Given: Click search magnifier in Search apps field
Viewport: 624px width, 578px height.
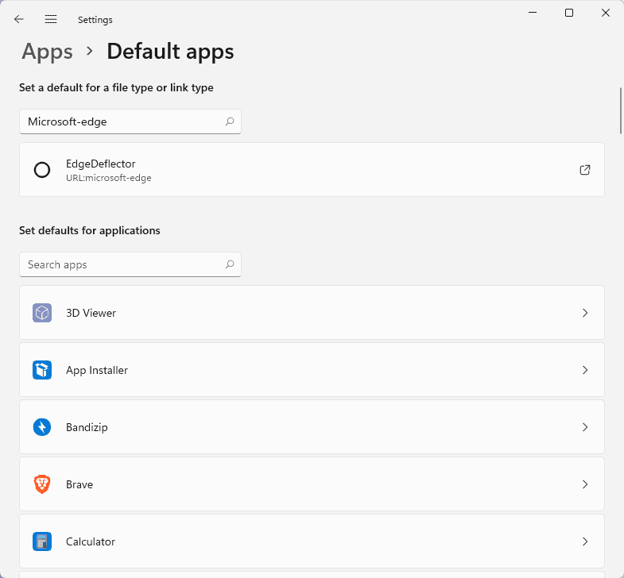Looking at the screenshot, I should tap(230, 264).
